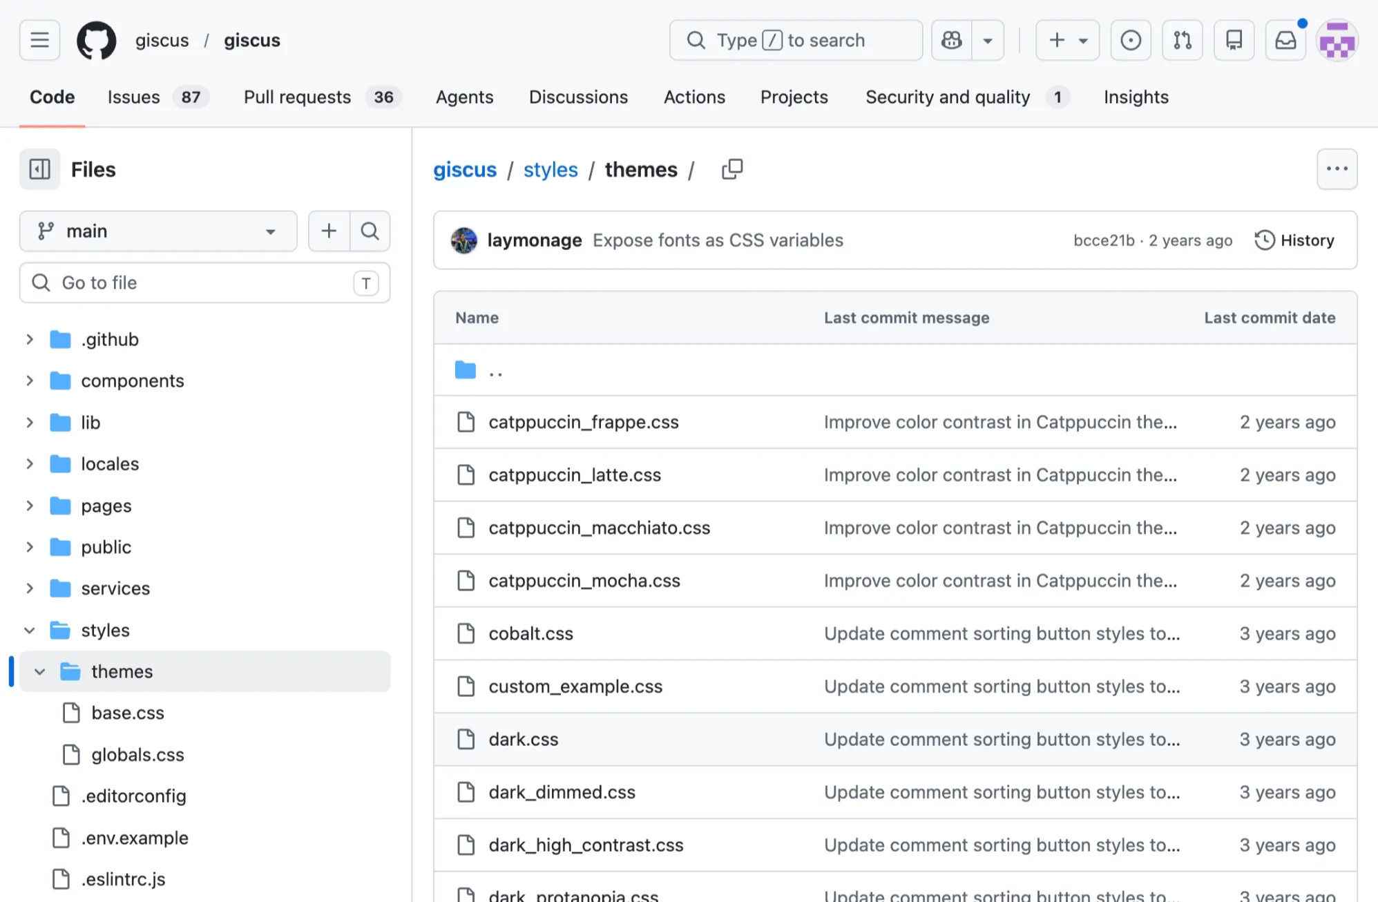The width and height of the screenshot is (1378, 902).
Task: Switch to the Issues tab
Action: [157, 97]
